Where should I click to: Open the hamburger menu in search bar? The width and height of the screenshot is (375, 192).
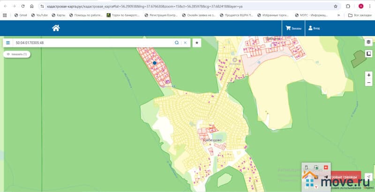pos(8,43)
